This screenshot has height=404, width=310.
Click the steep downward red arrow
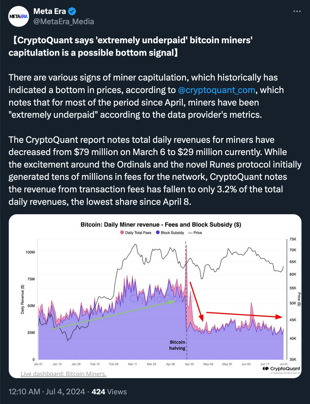pyautogui.click(x=197, y=302)
